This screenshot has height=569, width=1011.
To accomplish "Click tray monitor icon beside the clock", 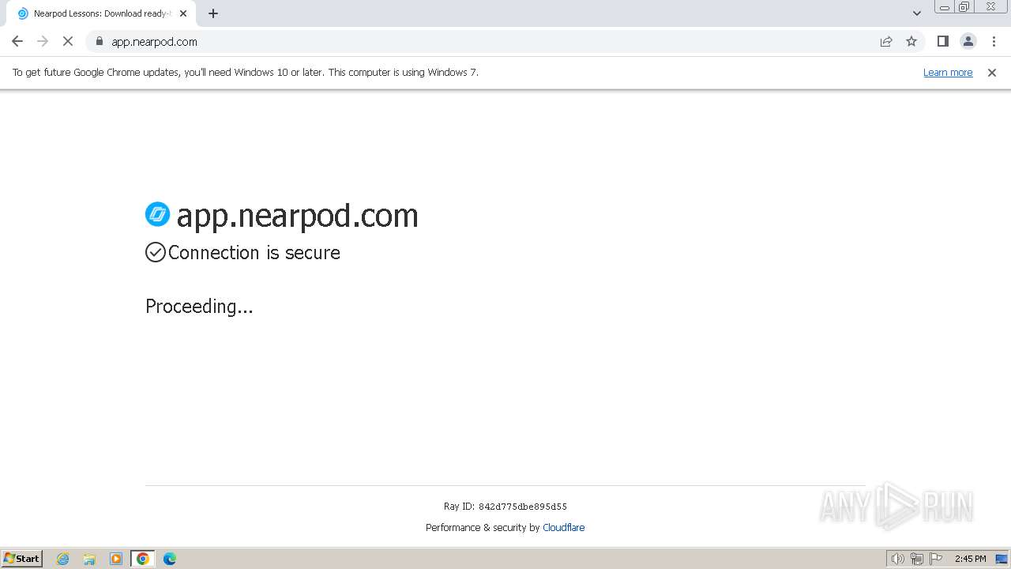I will click(x=1002, y=559).
